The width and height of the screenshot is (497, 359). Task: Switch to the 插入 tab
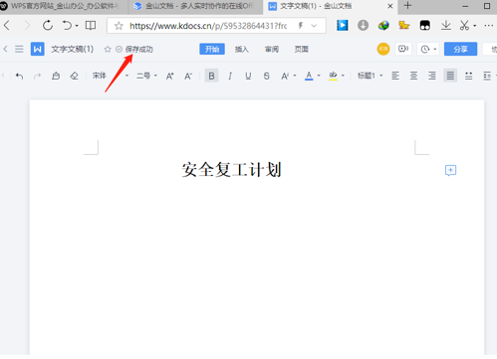click(242, 50)
